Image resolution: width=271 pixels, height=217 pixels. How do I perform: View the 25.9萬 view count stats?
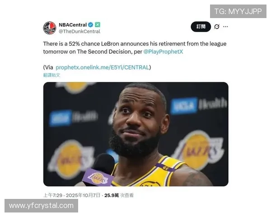pyautogui.click(x=112, y=195)
